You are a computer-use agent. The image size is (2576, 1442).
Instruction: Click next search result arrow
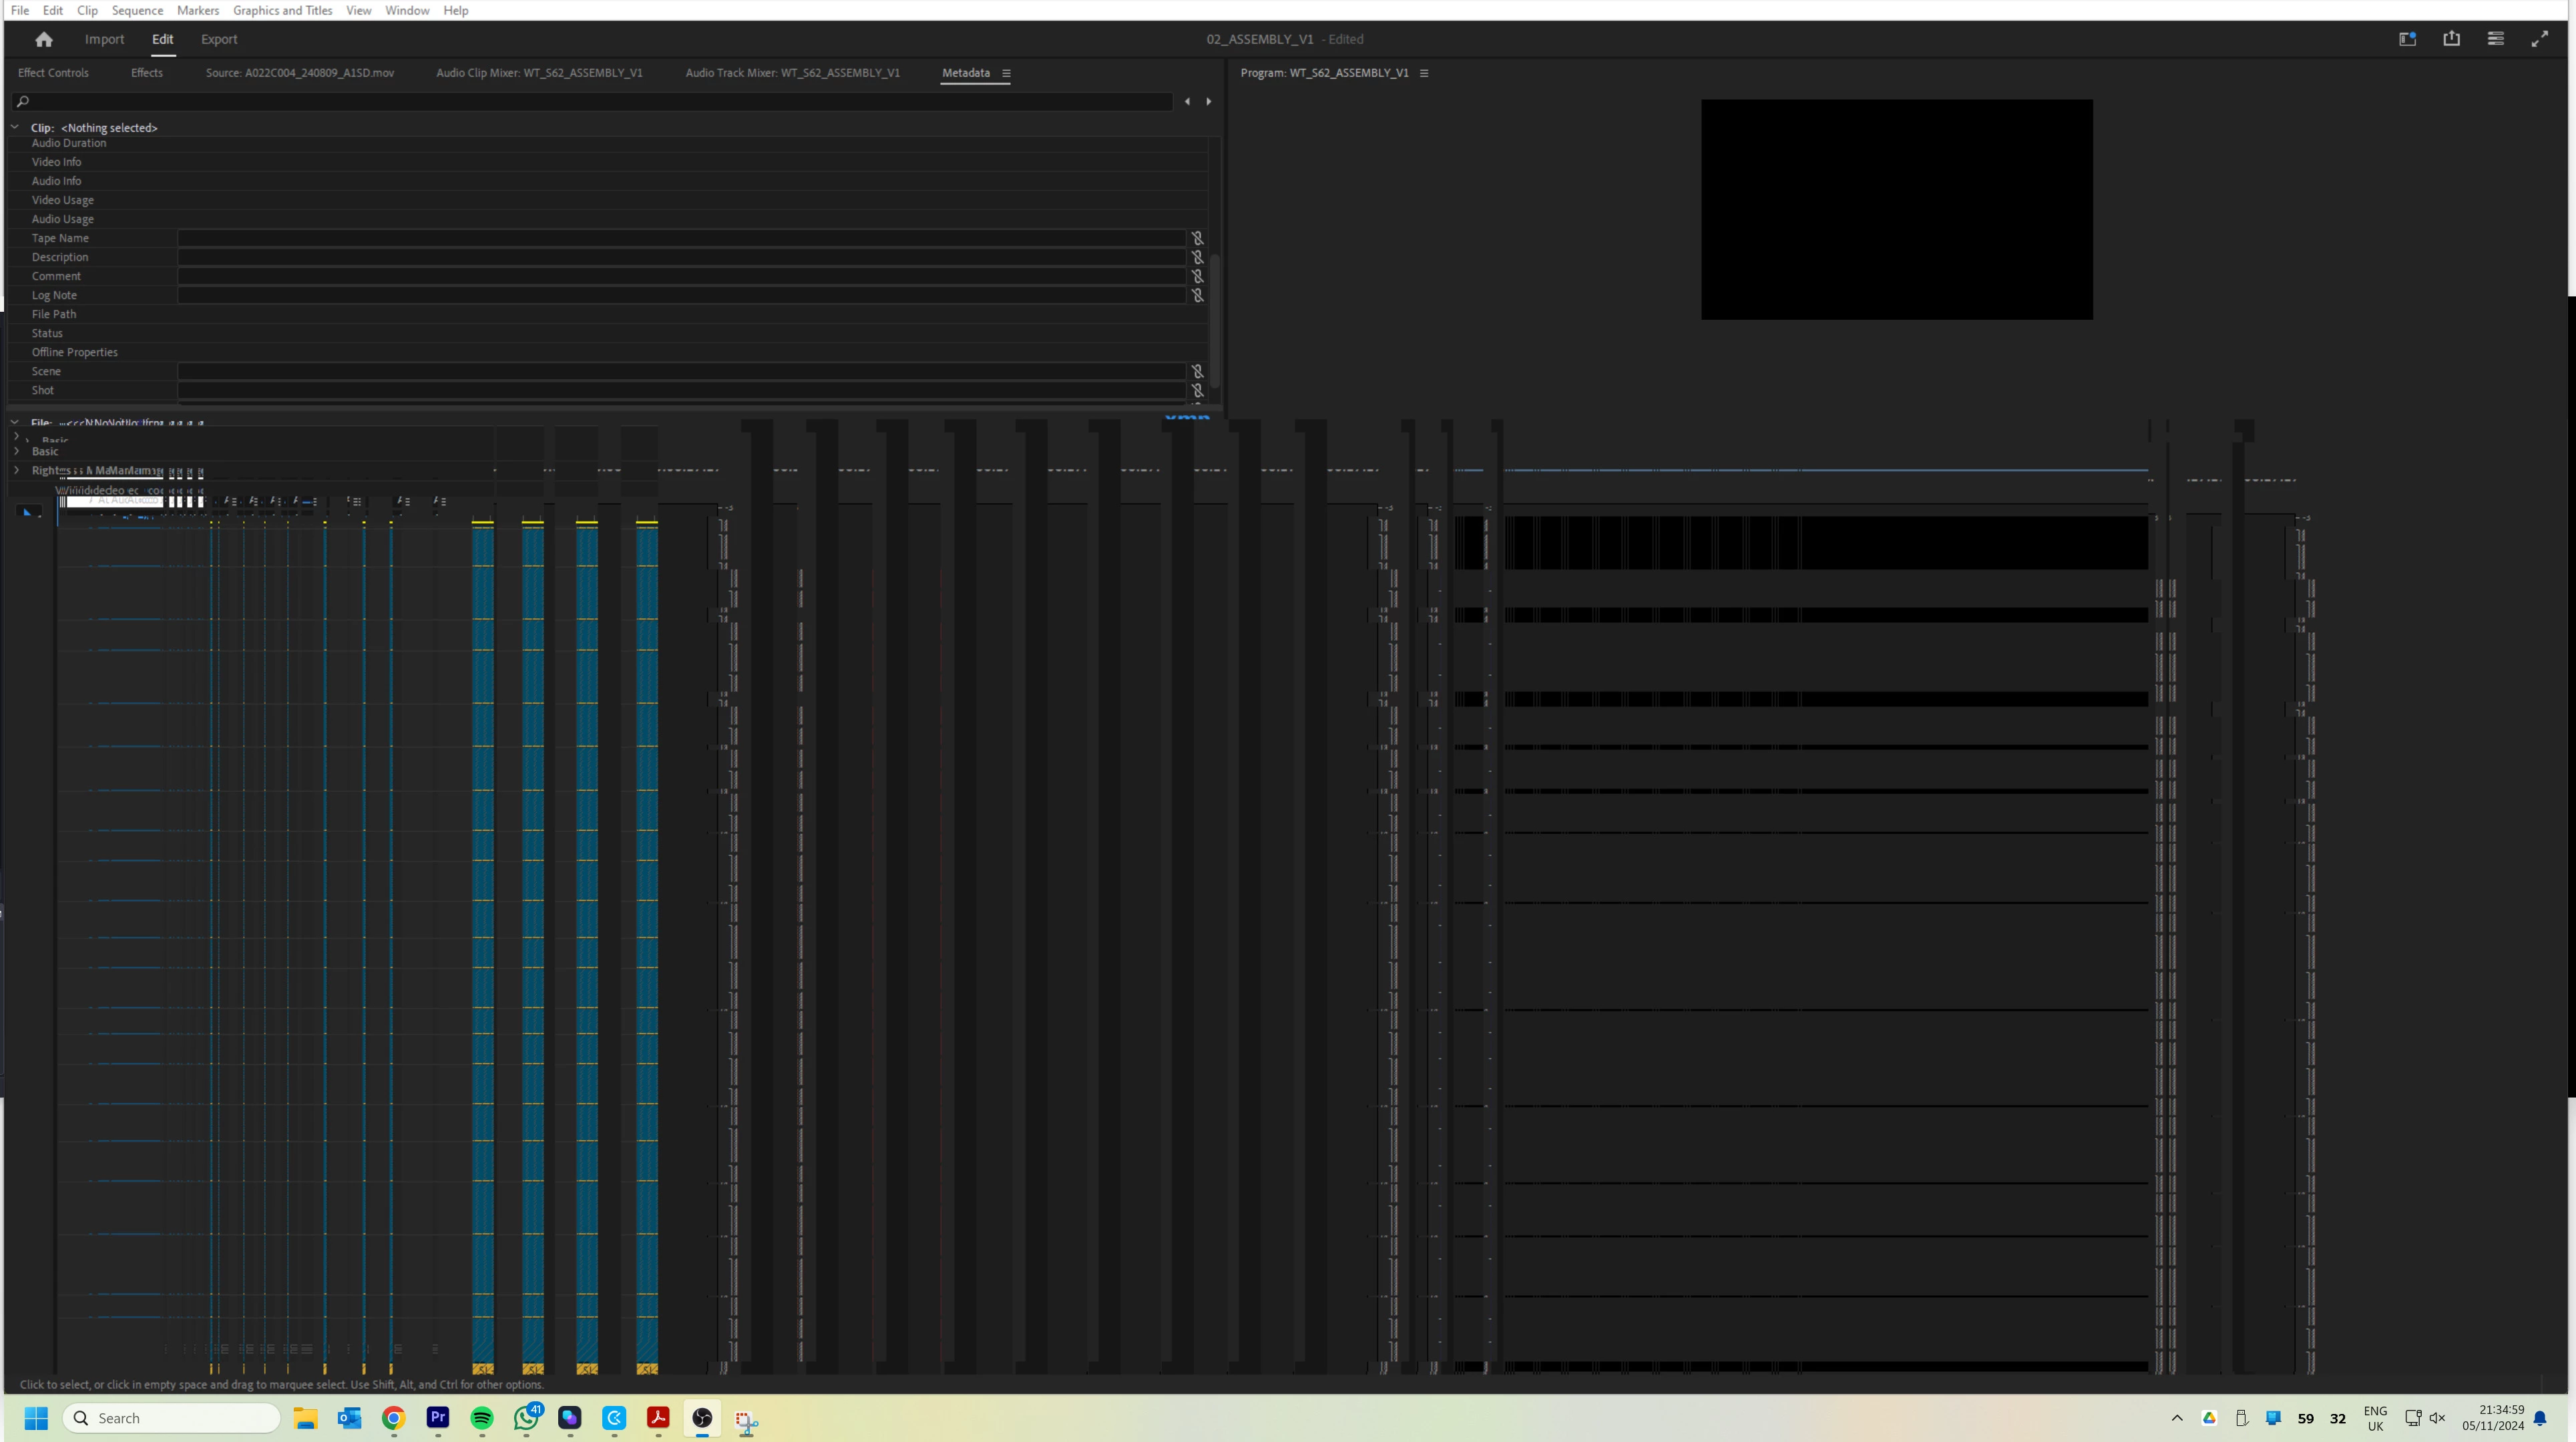point(1208,101)
